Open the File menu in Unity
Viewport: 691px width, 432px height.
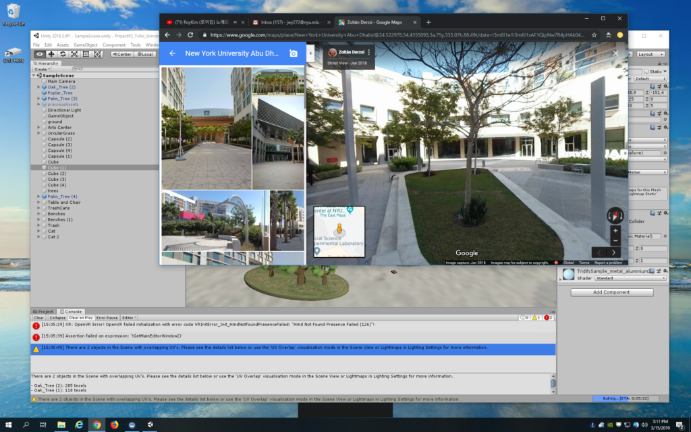(x=36, y=45)
